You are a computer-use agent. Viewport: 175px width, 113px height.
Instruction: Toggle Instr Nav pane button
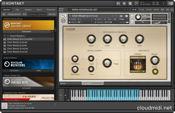point(52,14)
